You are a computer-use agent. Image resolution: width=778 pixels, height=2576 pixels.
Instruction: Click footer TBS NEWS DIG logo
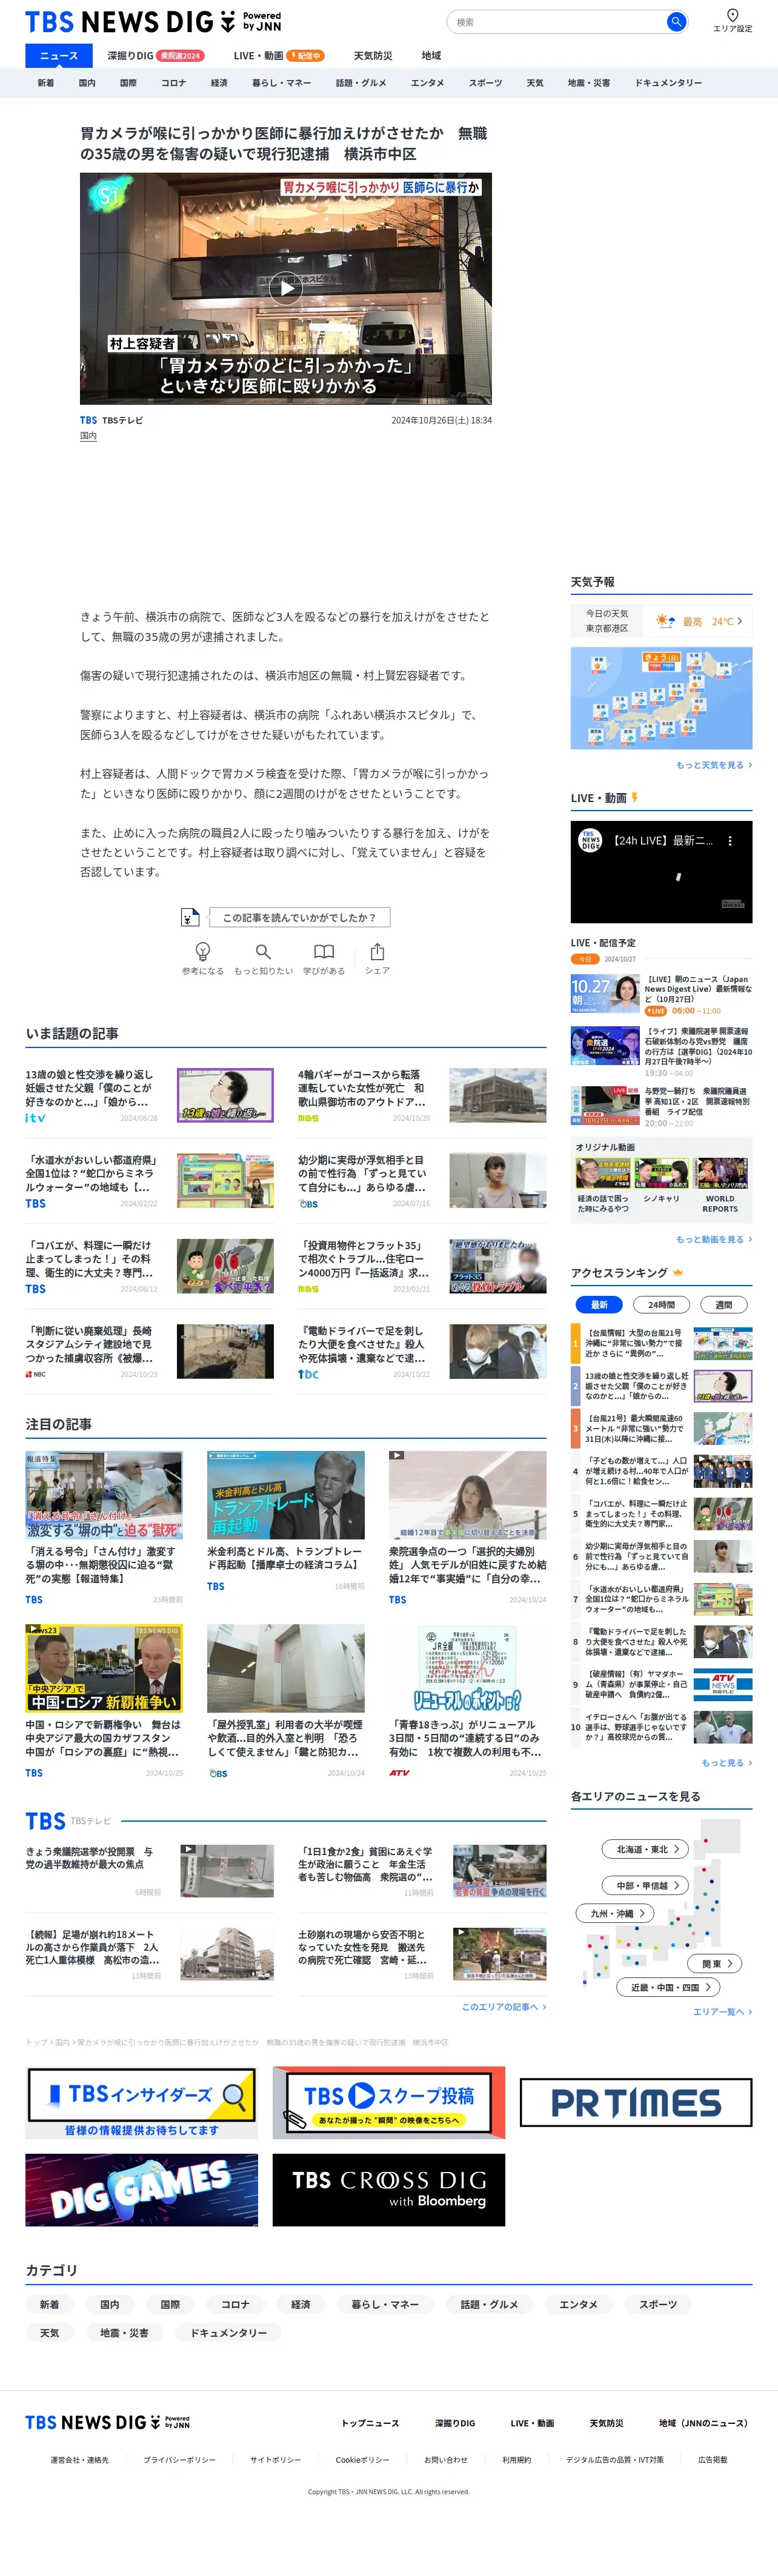107,2422
